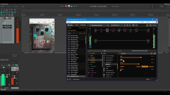The width and height of the screenshot is (170, 95).
Task: Click the lower path output block
Action: [148, 40]
